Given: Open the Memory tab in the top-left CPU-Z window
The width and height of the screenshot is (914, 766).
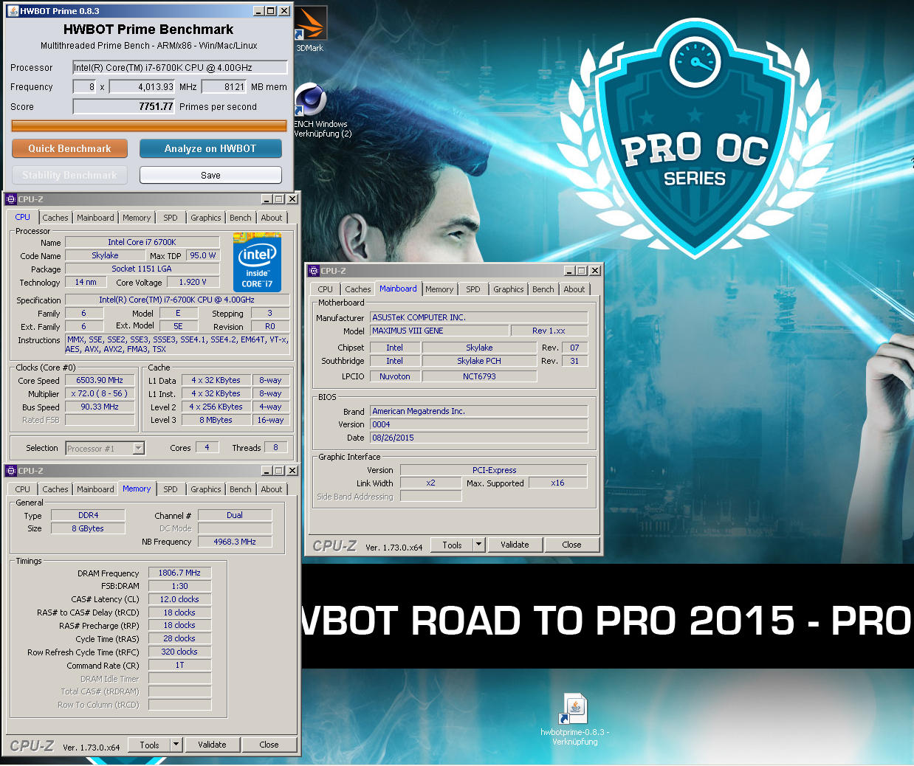Looking at the screenshot, I should click(x=137, y=218).
